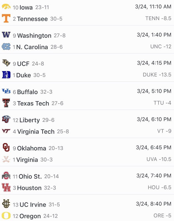Image resolution: width=174 pixels, height=221 pixels.
Task: Select the Buffalo UB logo
Action: 6,91
